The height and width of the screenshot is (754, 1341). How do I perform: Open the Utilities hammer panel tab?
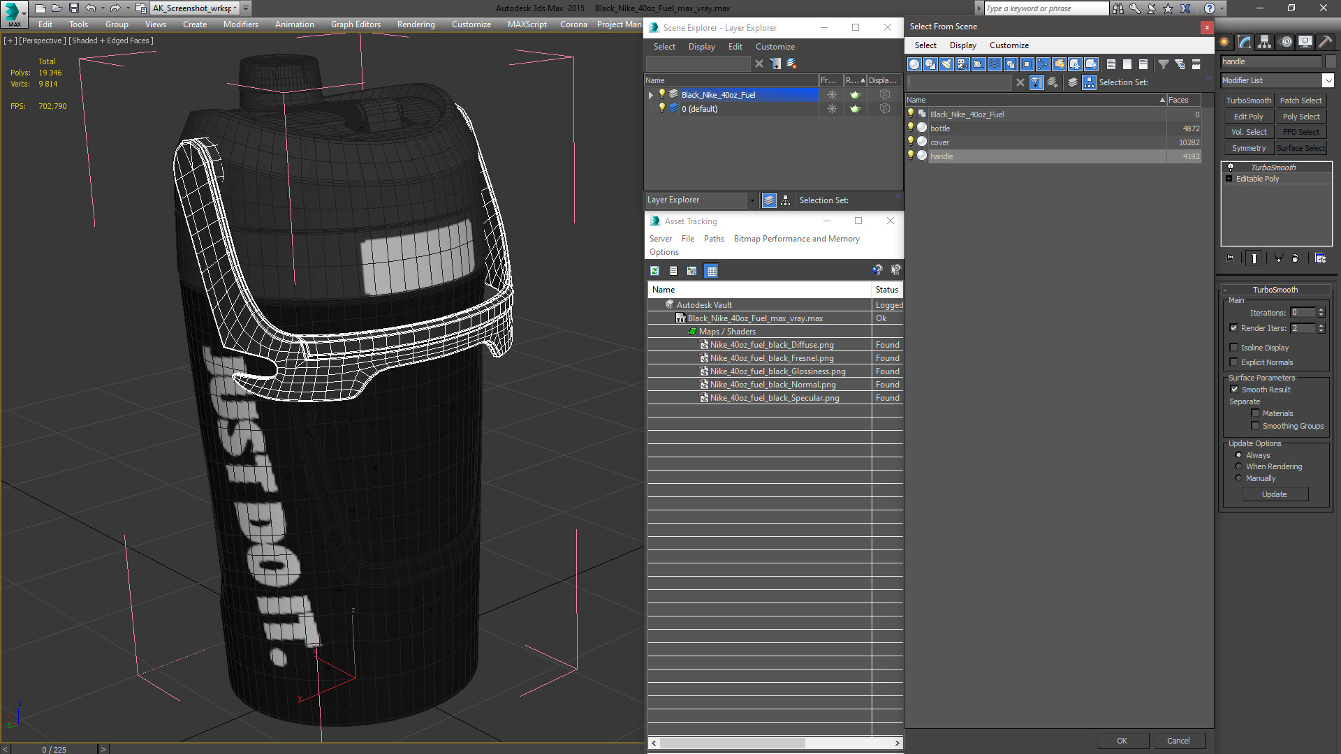1325,42
